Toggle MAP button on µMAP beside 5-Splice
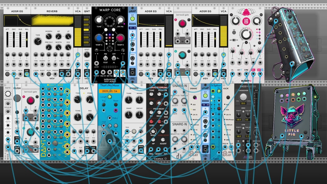The image size is (327, 184). (x=205, y=96)
